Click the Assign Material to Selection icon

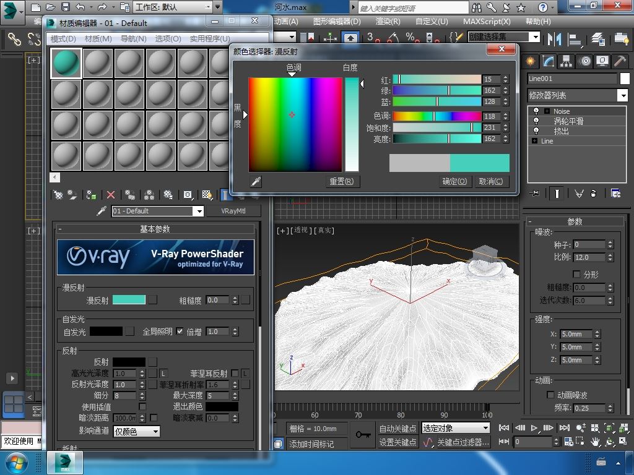coord(92,195)
